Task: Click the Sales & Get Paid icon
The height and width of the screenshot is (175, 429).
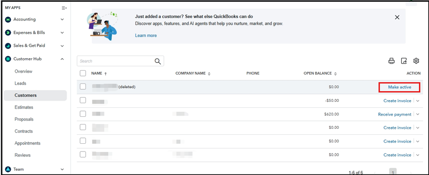Action: (8, 46)
